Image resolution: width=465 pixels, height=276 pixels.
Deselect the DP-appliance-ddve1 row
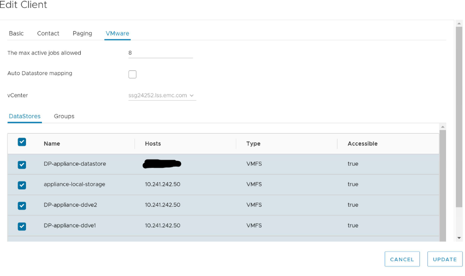(x=22, y=225)
